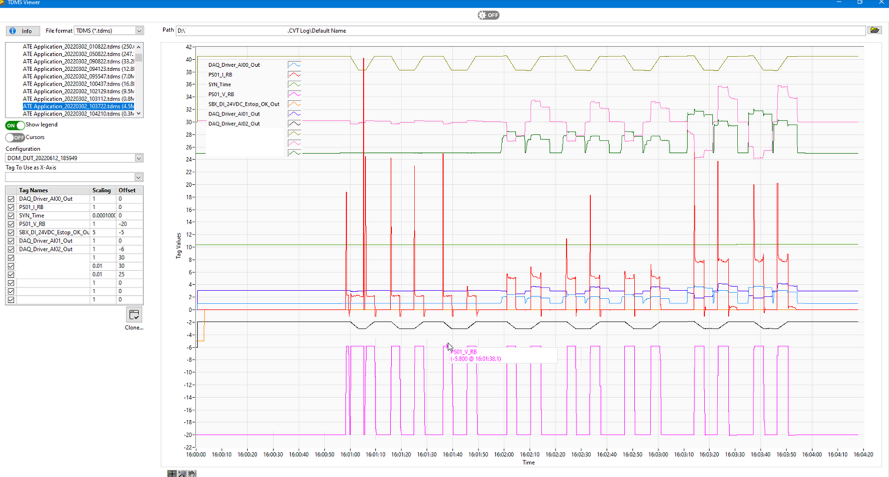Image resolution: width=889 pixels, height=477 pixels.
Task: Click the SBX_DI_24VDC_Estop_OK_Out tag name cell
Action: [x=54, y=232]
